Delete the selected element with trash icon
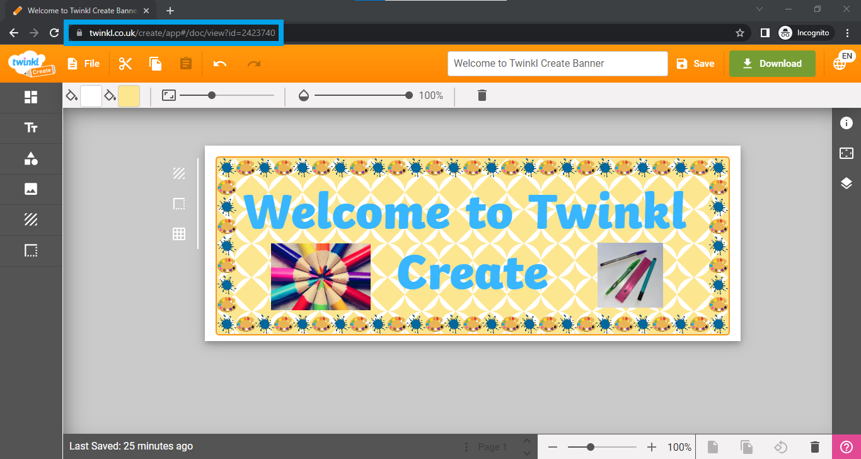This screenshot has height=459, width=861. coord(482,95)
